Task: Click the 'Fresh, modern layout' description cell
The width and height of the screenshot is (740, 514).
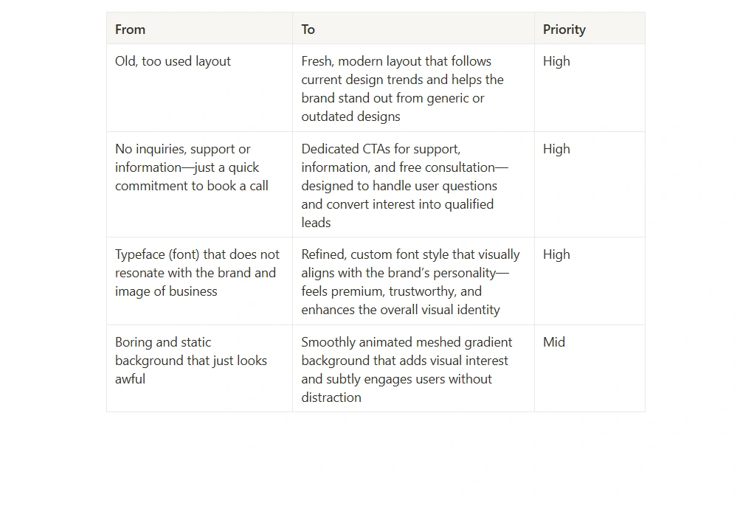Action: tap(413, 88)
